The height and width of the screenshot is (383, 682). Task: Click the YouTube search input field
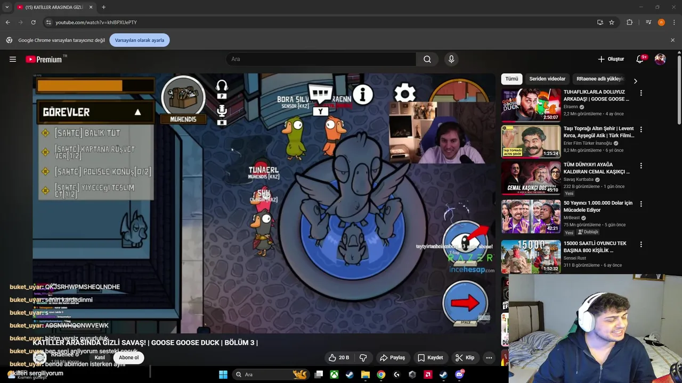(x=321, y=60)
